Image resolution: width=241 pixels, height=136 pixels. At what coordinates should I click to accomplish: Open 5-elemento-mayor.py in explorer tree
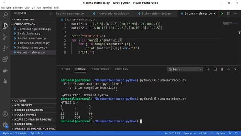click(x=34, y=48)
